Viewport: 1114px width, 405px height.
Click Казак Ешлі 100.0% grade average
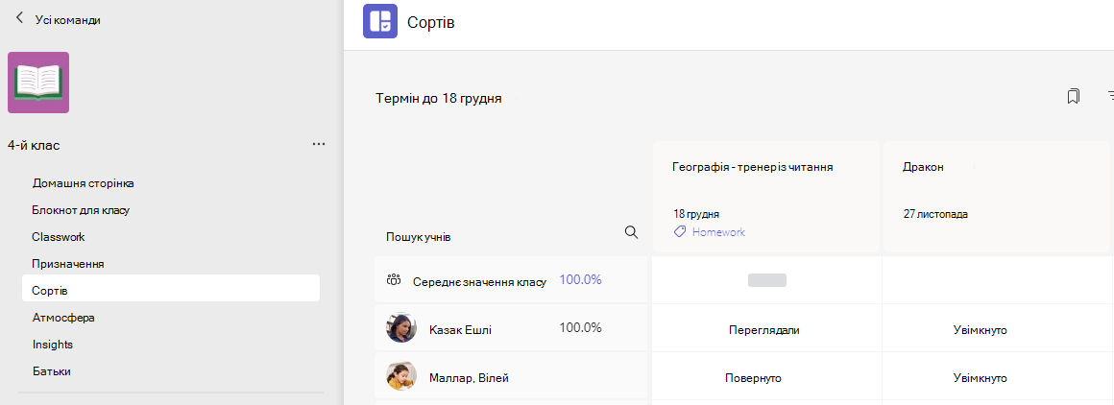(580, 327)
